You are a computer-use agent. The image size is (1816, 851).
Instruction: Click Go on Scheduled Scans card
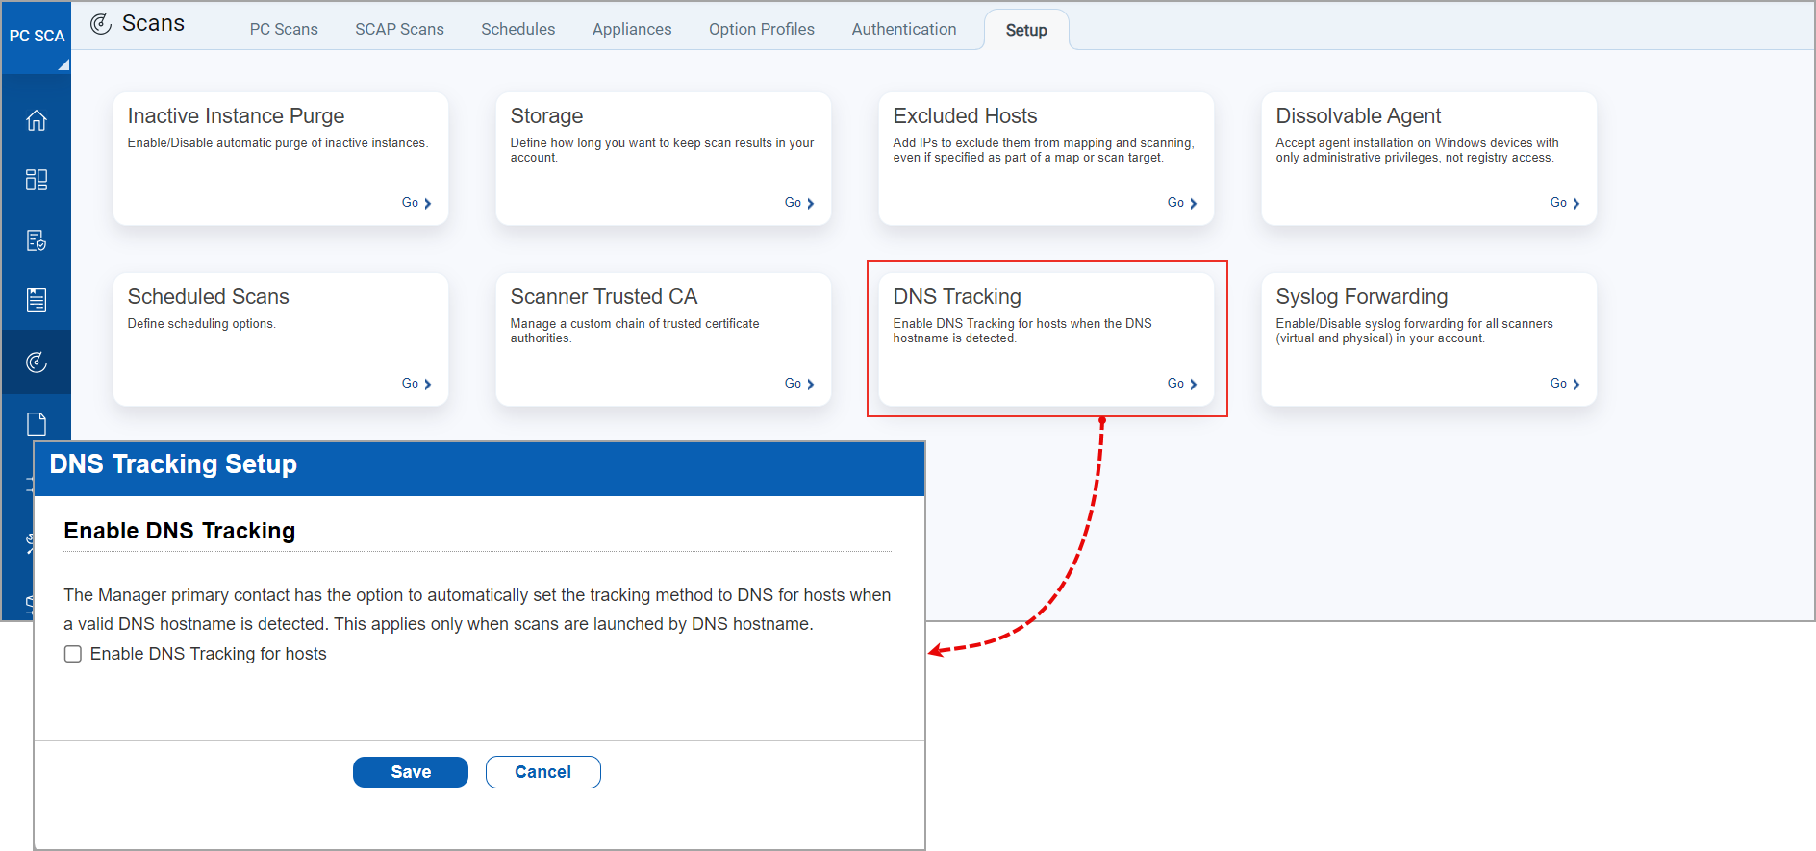click(x=416, y=384)
